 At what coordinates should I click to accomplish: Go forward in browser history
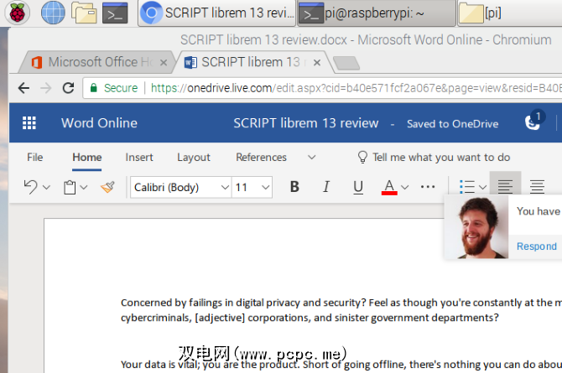point(46,88)
